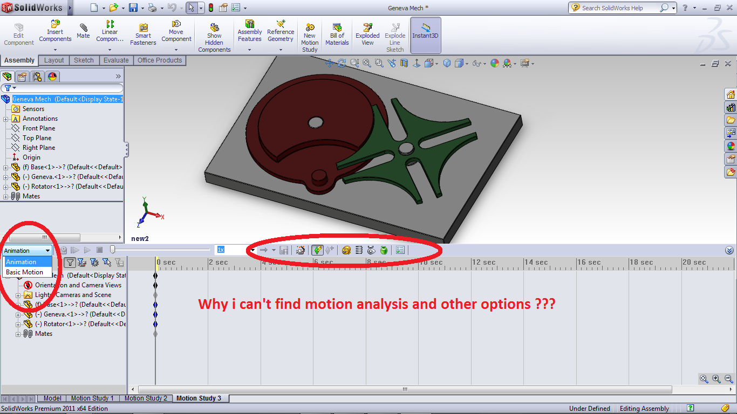Open the Assembly Features dropdown arrow
The width and height of the screenshot is (737, 414).
(x=249, y=50)
